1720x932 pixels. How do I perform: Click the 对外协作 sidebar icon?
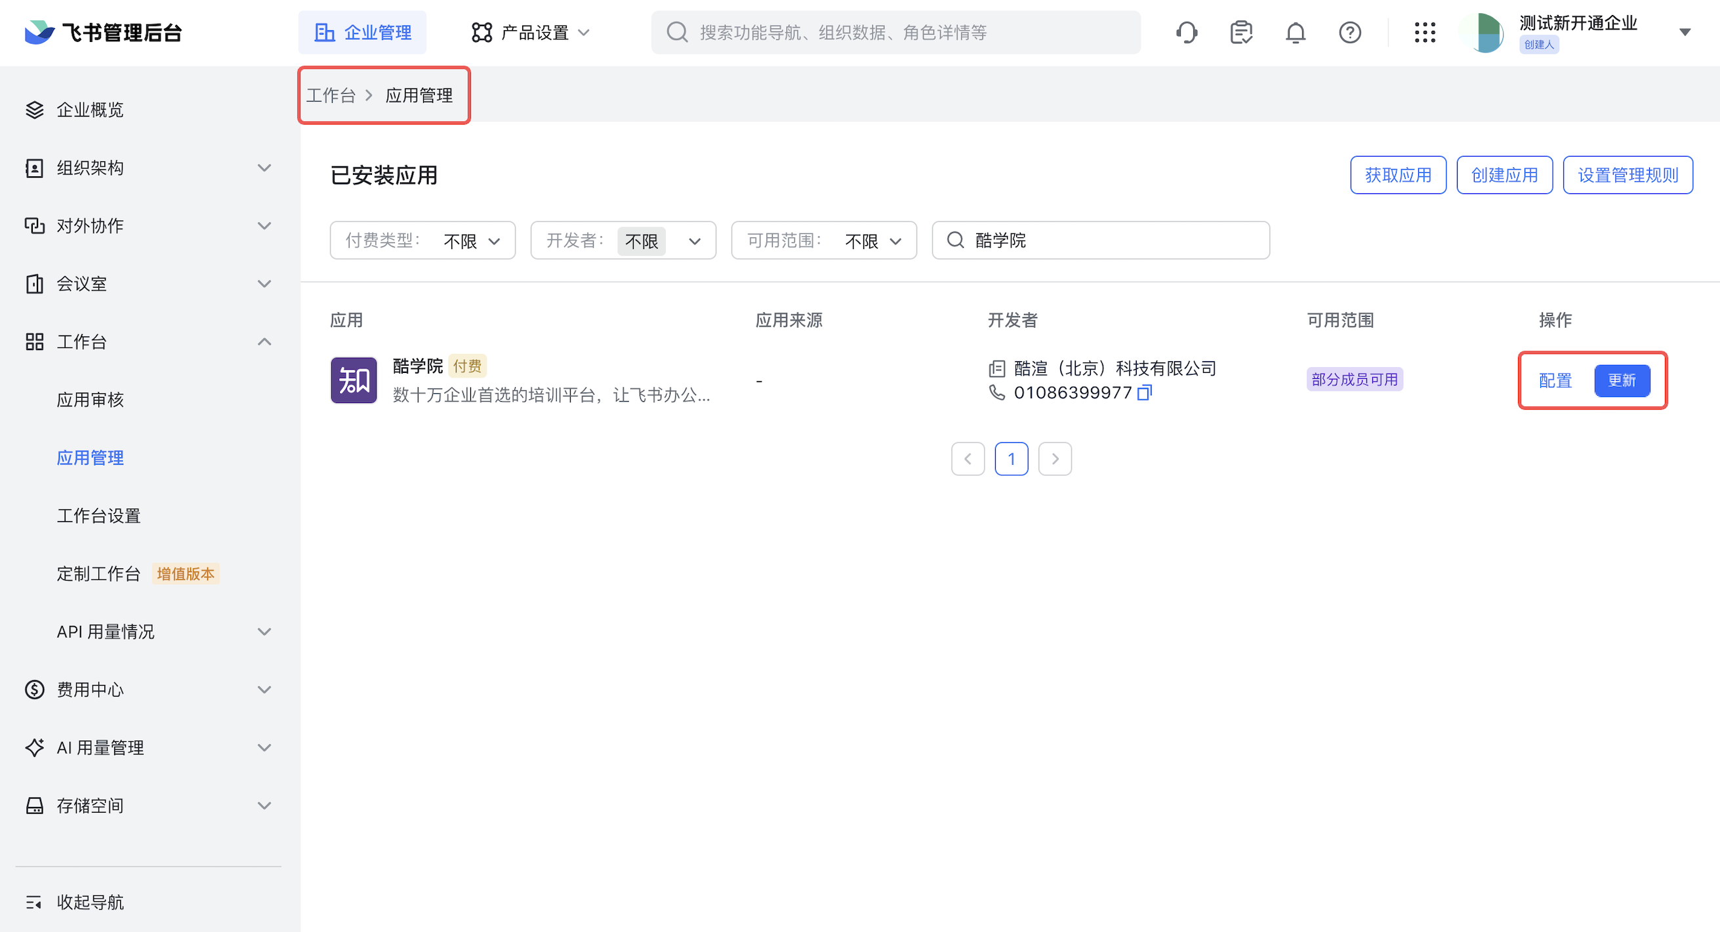34,225
